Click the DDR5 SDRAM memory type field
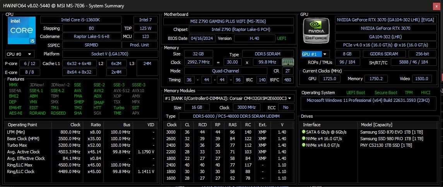Screen dimensions: 443x187 point(268,54)
